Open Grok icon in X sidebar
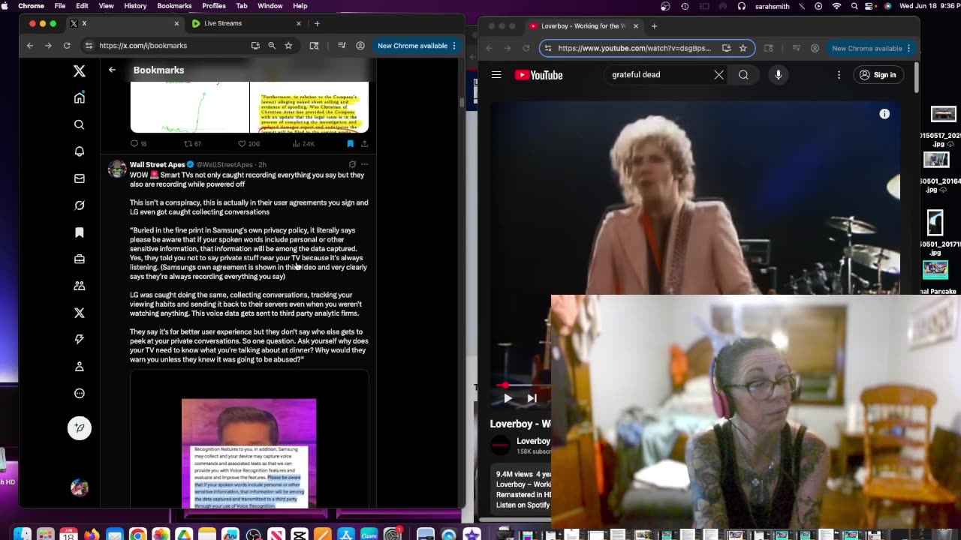The height and width of the screenshot is (540, 961). pos(80,205)
